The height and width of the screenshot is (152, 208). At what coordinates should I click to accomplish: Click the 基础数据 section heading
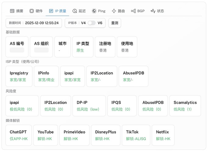(x=13, y=32)
